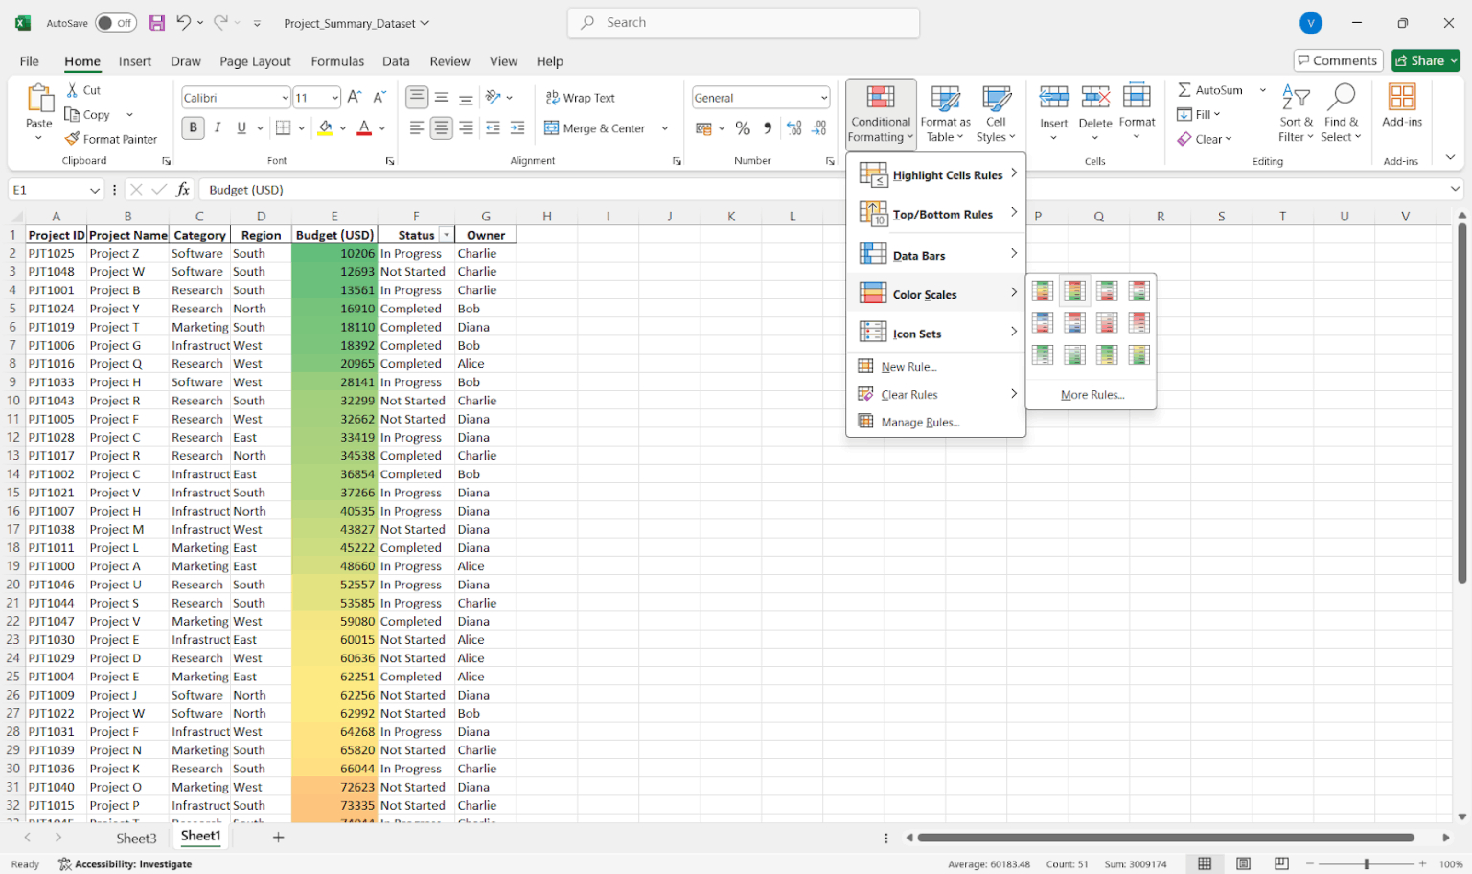This screenshot has width=1472, height=874.
Task: Open the font size dropdown
Action: tap(336, 97)
